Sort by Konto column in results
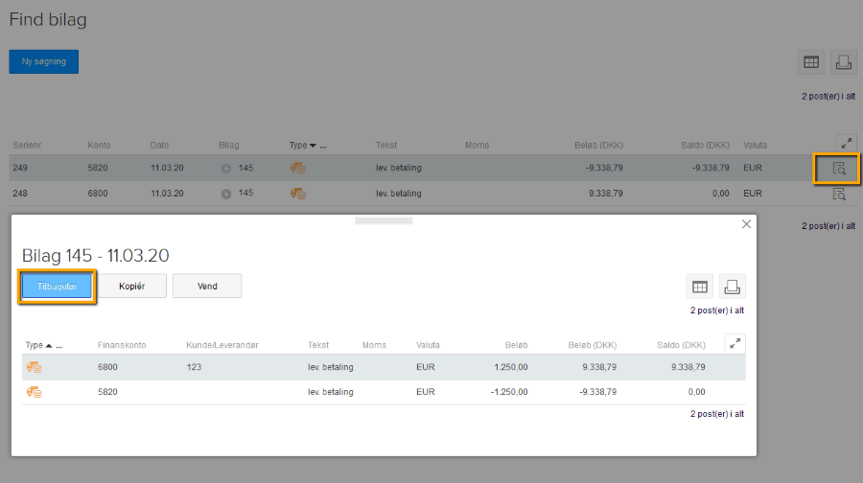 coord(99,146)
